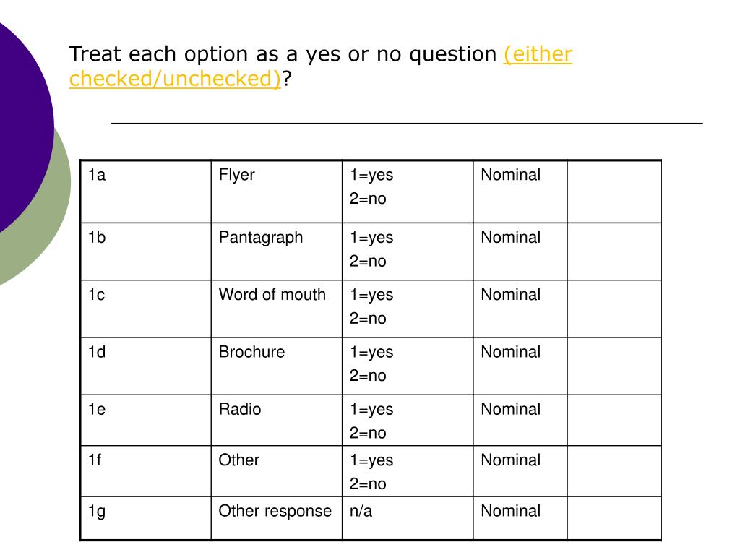740x555 pixels.
Task: Select the '1c' row label cell
Action: coord(146,309)
